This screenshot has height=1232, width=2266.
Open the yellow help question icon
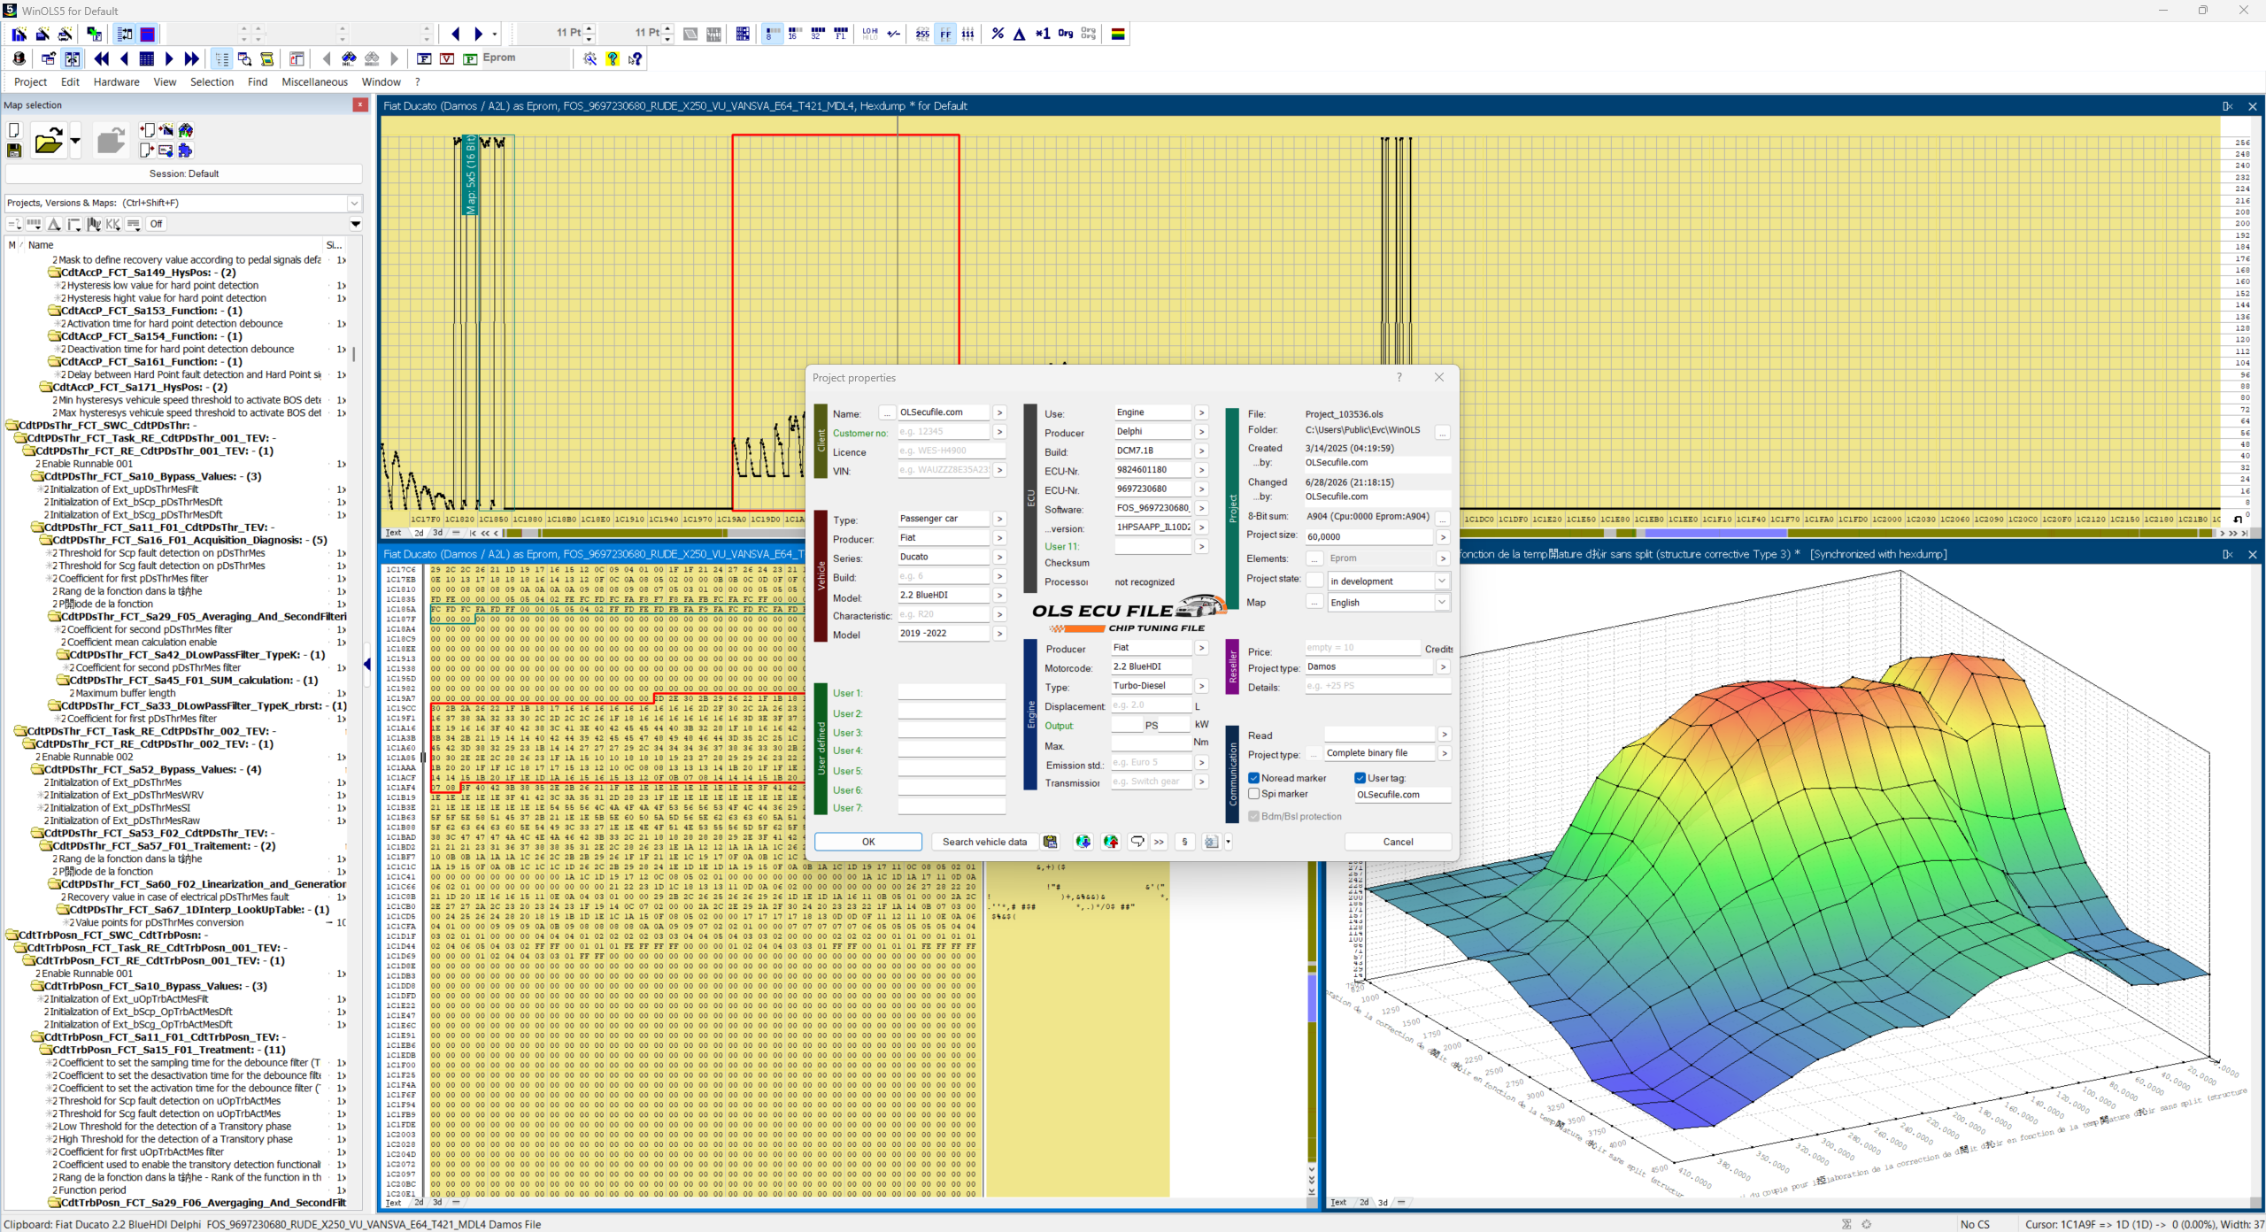pos(613,58)
